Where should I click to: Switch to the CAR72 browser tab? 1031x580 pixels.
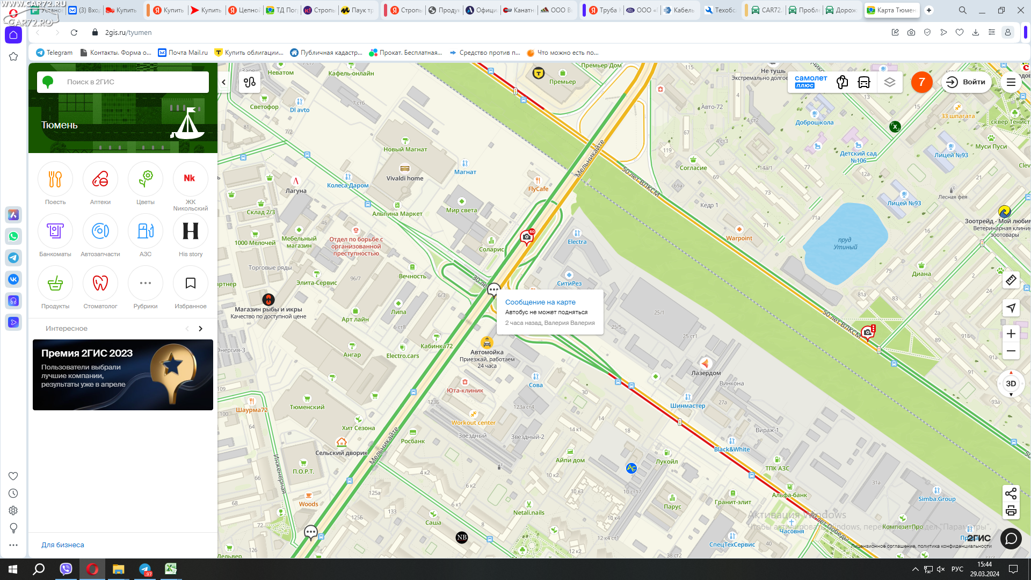(x=766, y=10)
